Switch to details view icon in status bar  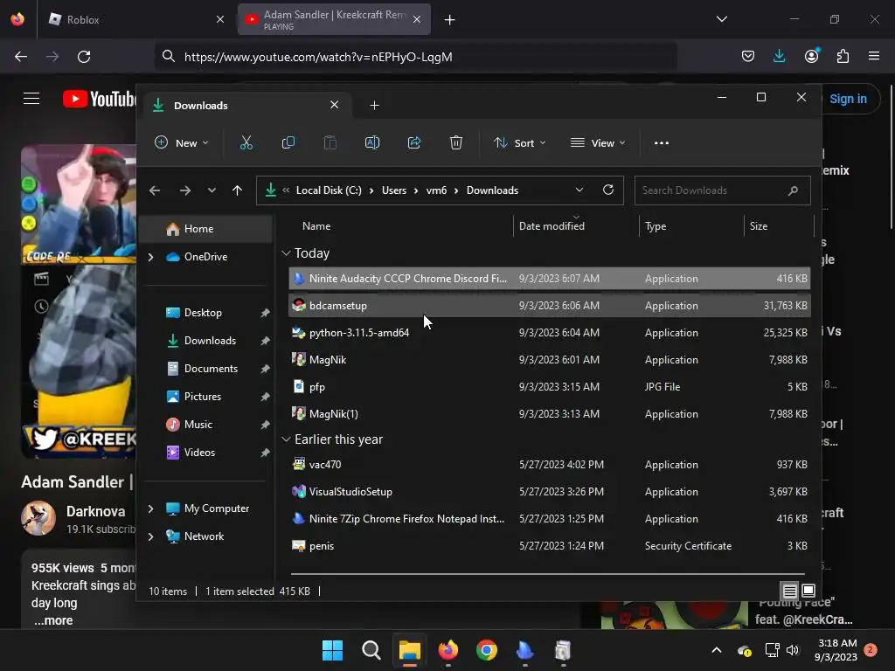790,591
